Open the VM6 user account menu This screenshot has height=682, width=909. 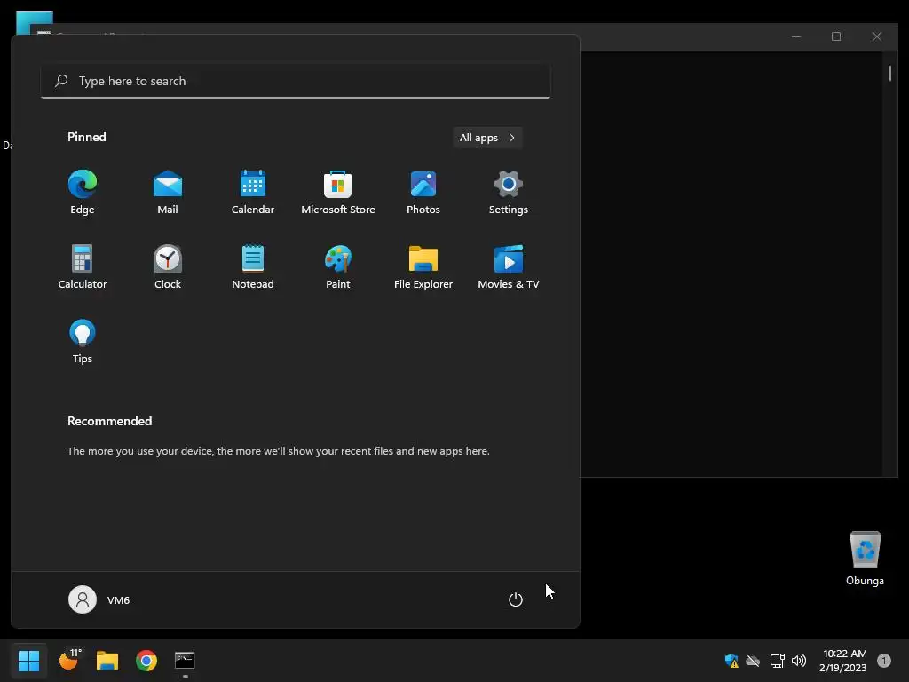pyautogui.click(x=99, y=599)
